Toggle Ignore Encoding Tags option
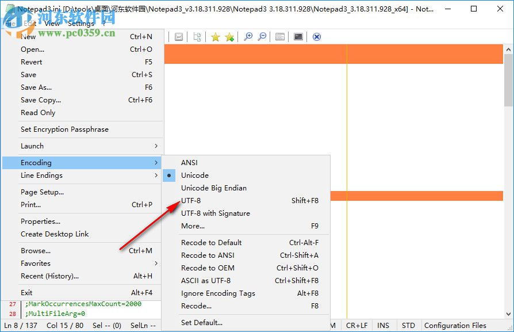This screenshot has width=514, height=332. tap(246, 293)
